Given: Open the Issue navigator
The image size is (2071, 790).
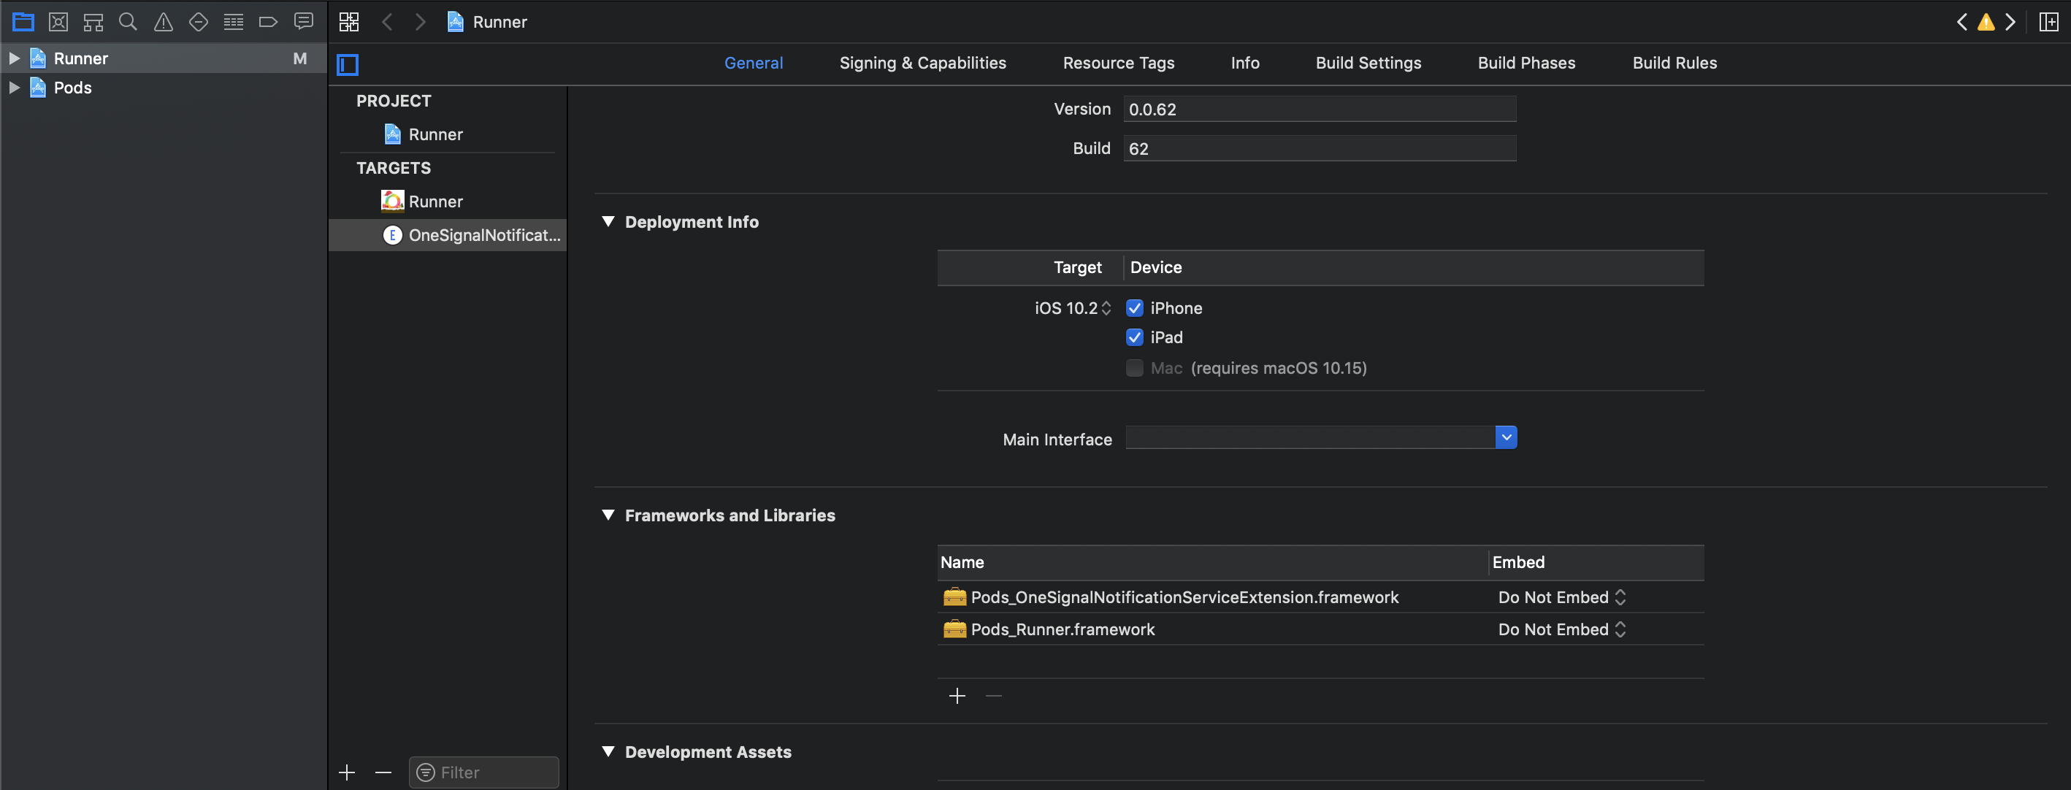Looking at the screenshot, I should pos(163,22).
